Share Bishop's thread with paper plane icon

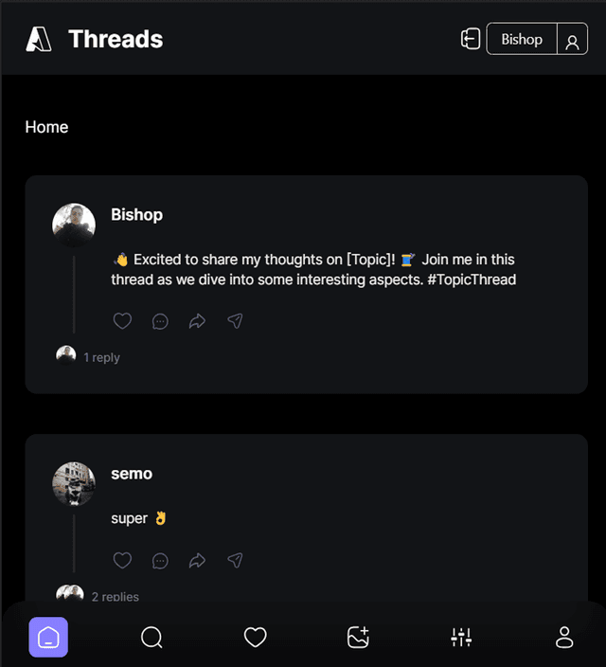point(235,321)
